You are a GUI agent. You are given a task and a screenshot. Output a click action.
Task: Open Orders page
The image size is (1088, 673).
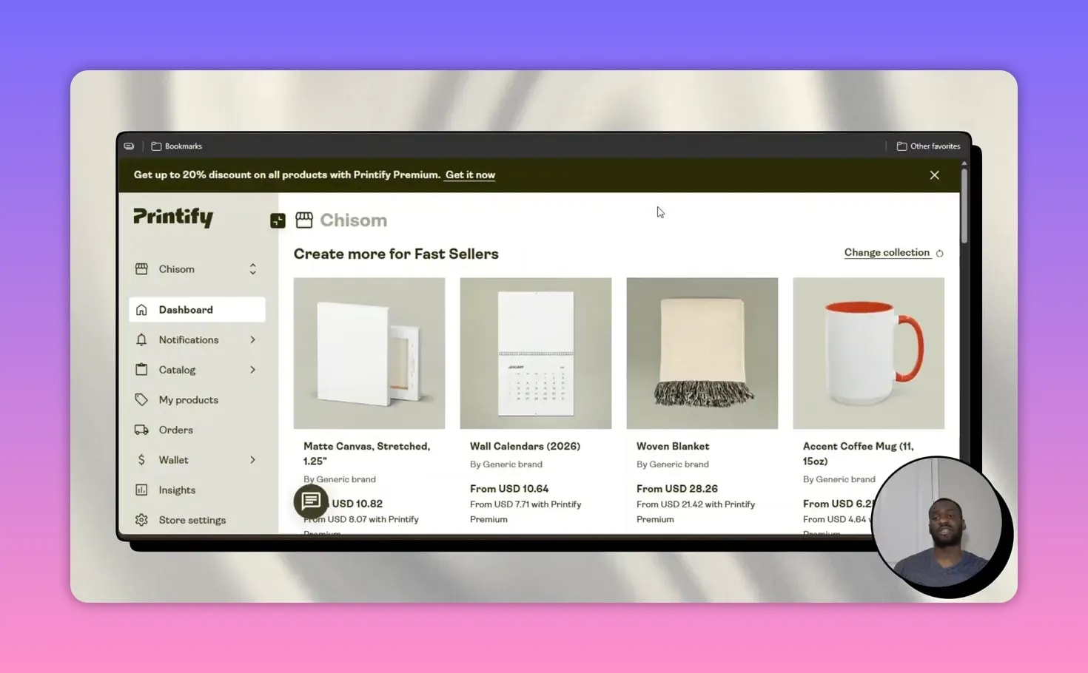point(197,430)
